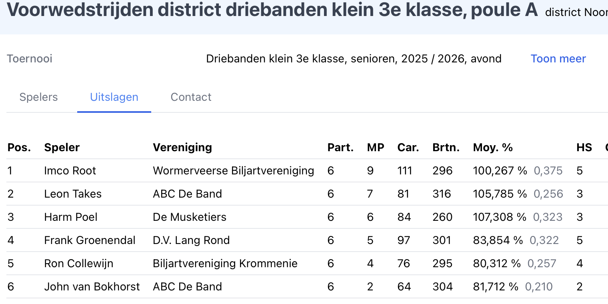
Task: Click the Moy. % column header
Action: (493, 148)
